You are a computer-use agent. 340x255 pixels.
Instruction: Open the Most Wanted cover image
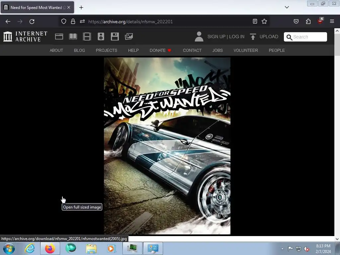click(x=167, y=146)
